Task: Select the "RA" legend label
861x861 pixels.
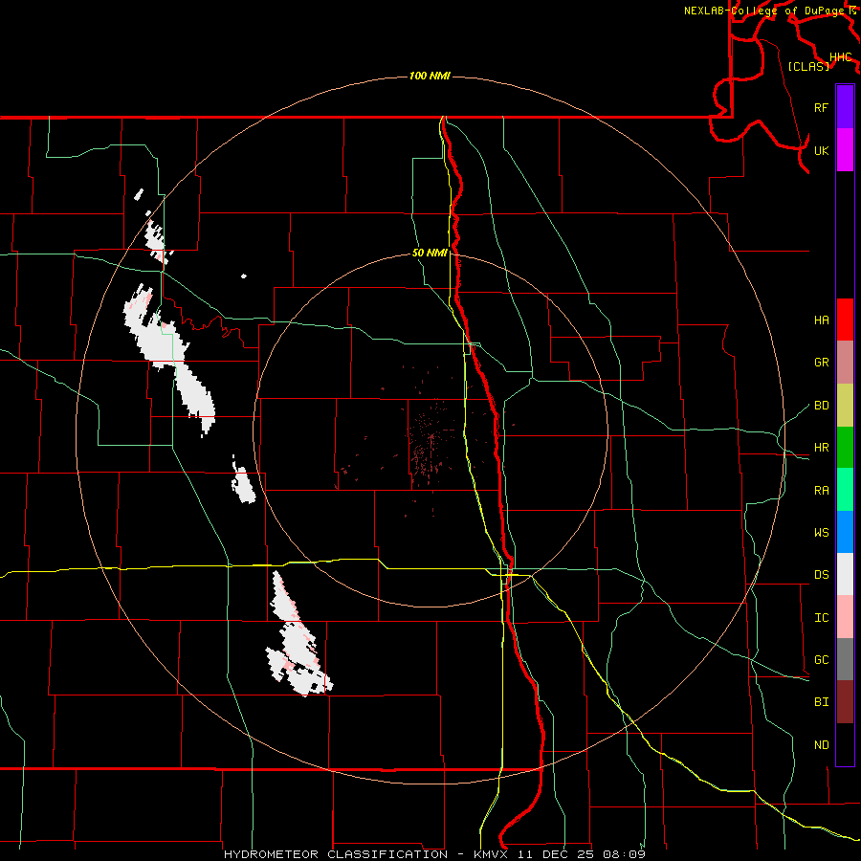Action: point(821,491)
